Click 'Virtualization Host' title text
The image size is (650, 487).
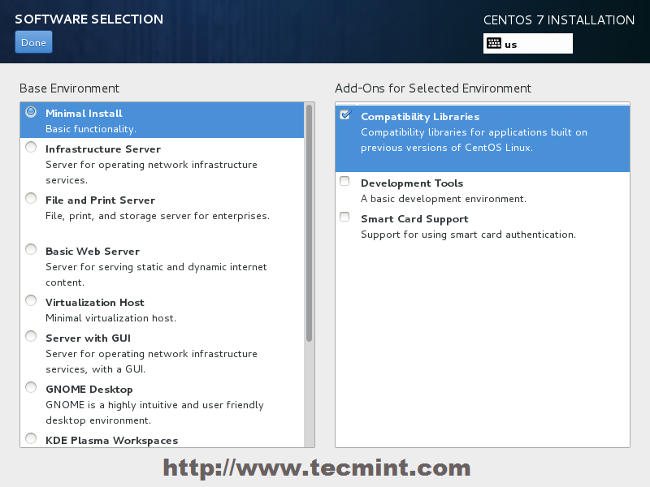point(95,303)
